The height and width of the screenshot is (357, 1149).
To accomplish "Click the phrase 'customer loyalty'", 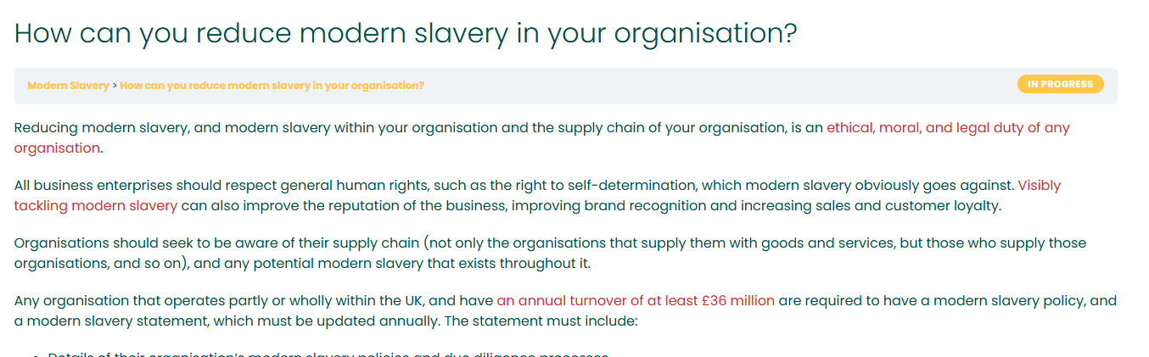I will click(x=943, y=205).
